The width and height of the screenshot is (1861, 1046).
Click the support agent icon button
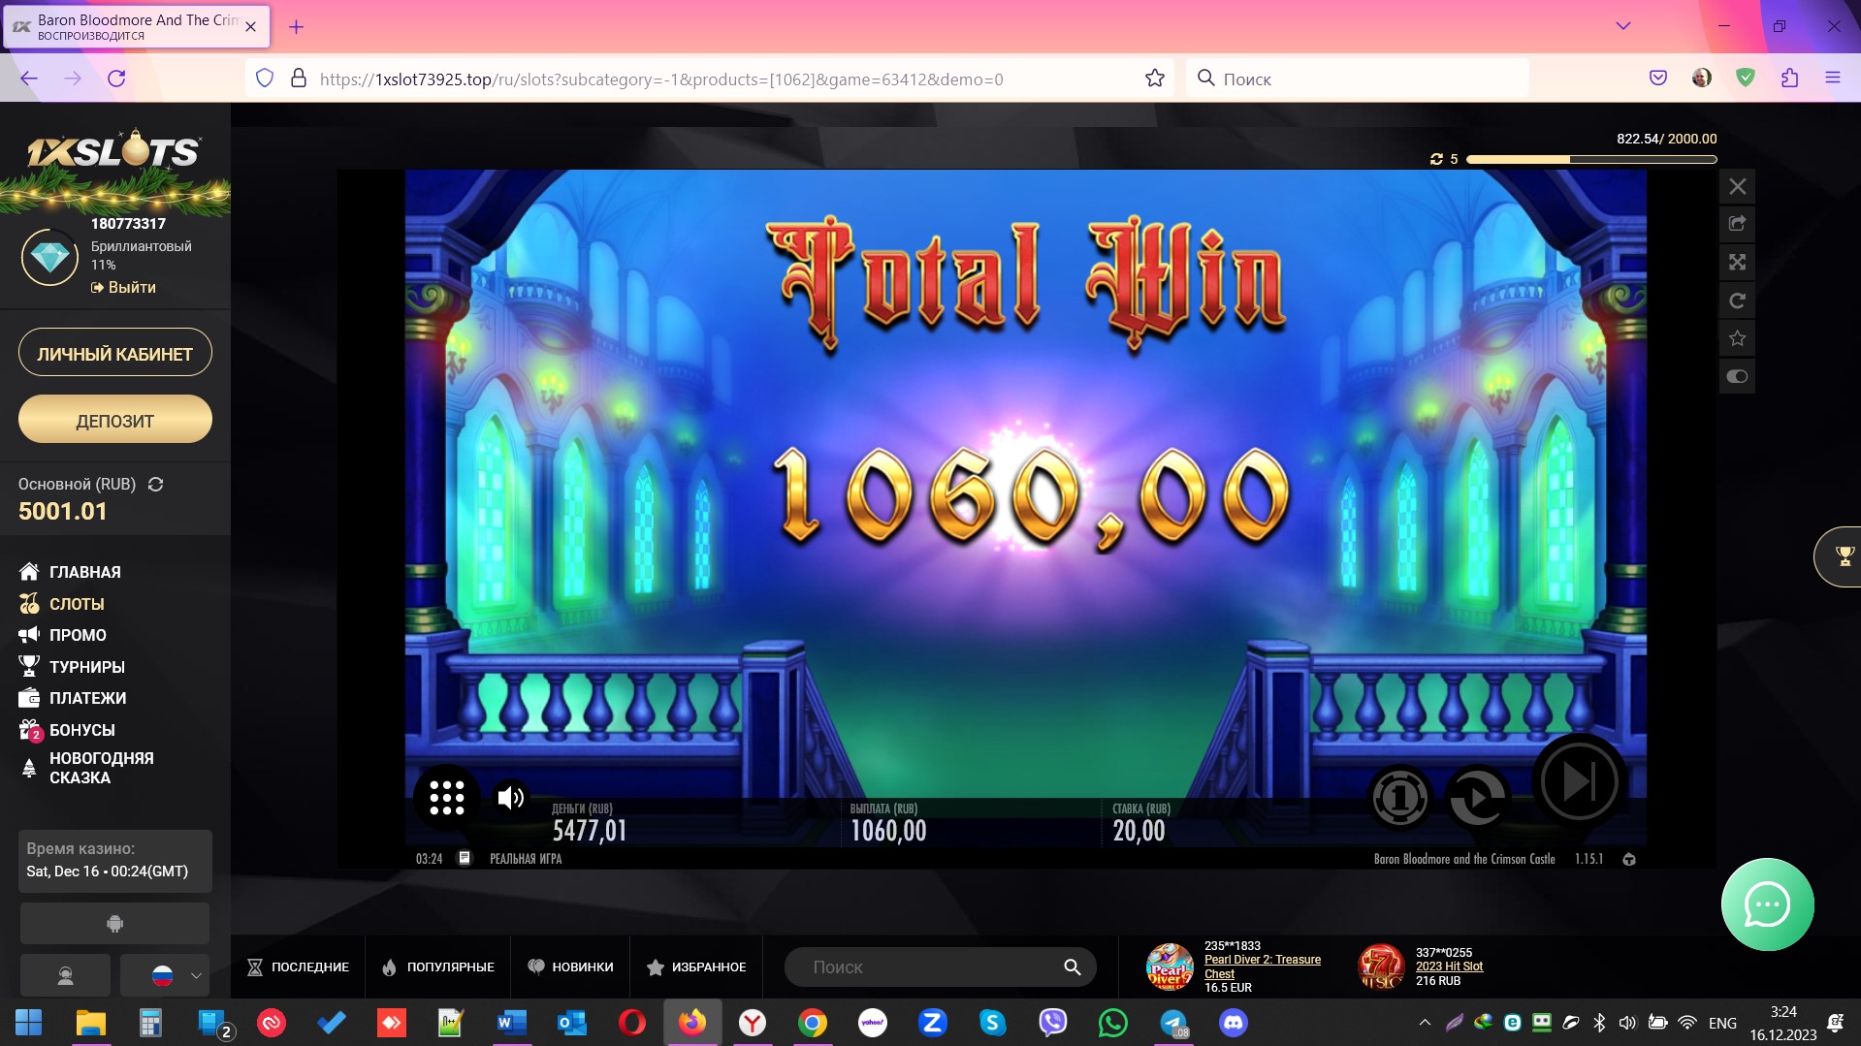tap(65, 975)
